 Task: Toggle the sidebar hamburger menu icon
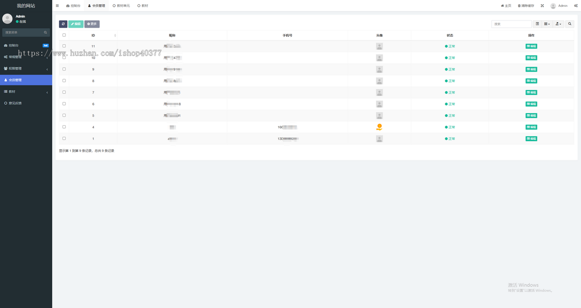(x=57, y=6)
